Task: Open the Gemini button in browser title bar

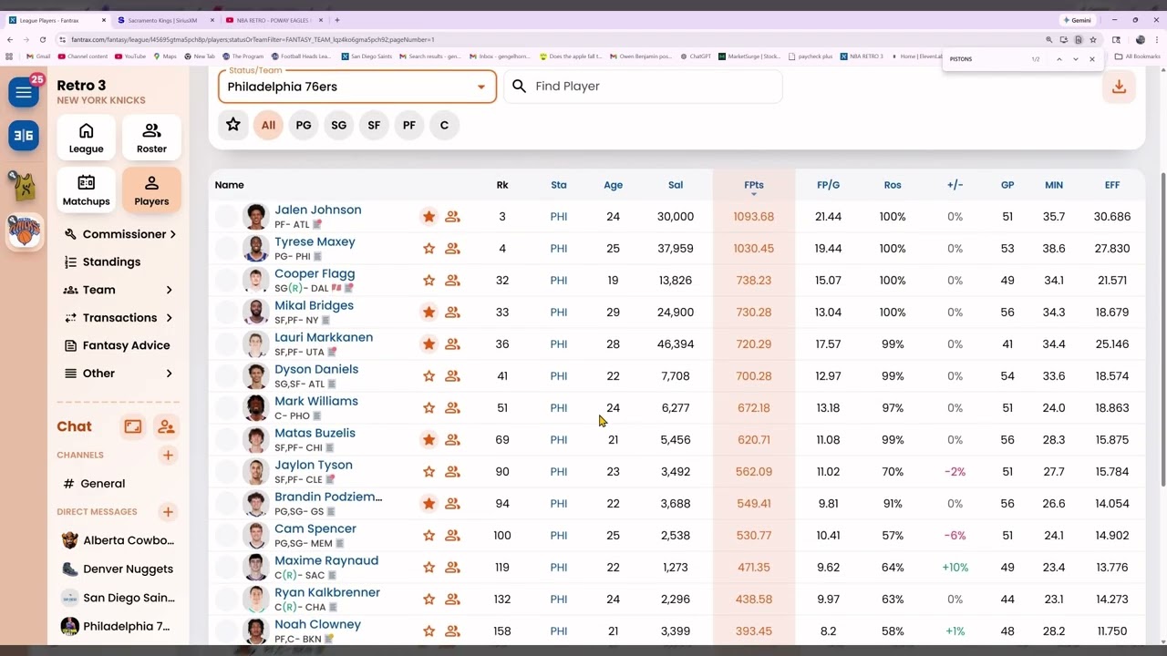Action: [1077, 20]
